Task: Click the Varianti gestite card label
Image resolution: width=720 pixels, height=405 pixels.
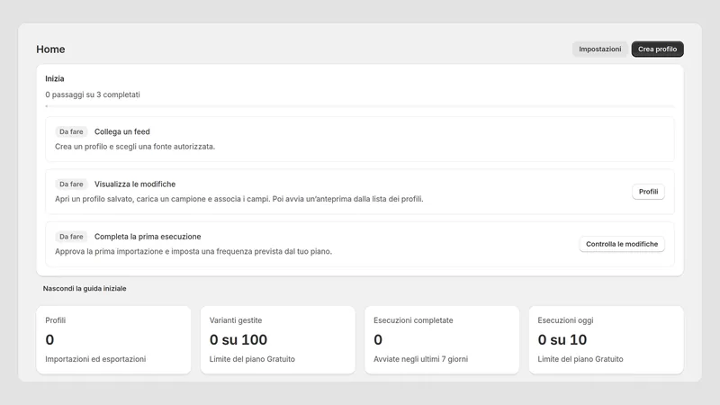Action: pos(236,320)
